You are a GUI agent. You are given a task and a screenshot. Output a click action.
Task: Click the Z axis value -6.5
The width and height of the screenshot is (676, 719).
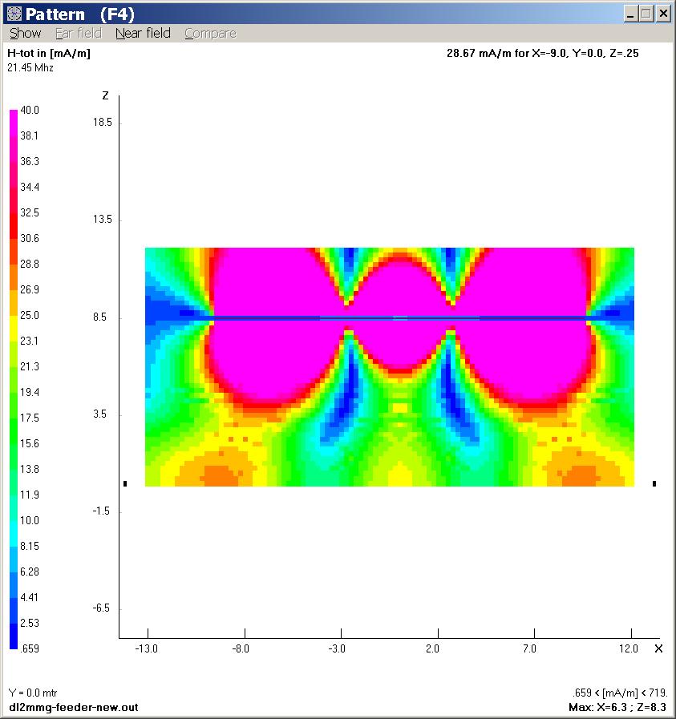pyautogui.click(x=101, y=608)
